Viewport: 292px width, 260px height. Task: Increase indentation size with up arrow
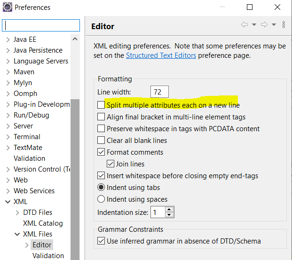pyautogui.click(x=169, y=209)
